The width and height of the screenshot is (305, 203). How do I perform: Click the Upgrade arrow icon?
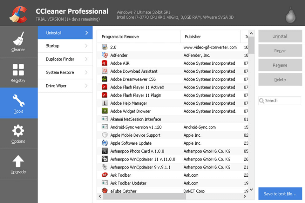(18, 161)
